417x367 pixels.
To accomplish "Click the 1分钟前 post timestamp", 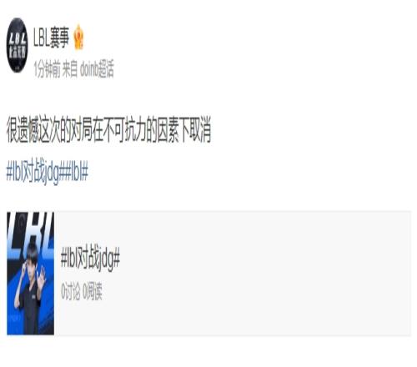I will 47,69.
